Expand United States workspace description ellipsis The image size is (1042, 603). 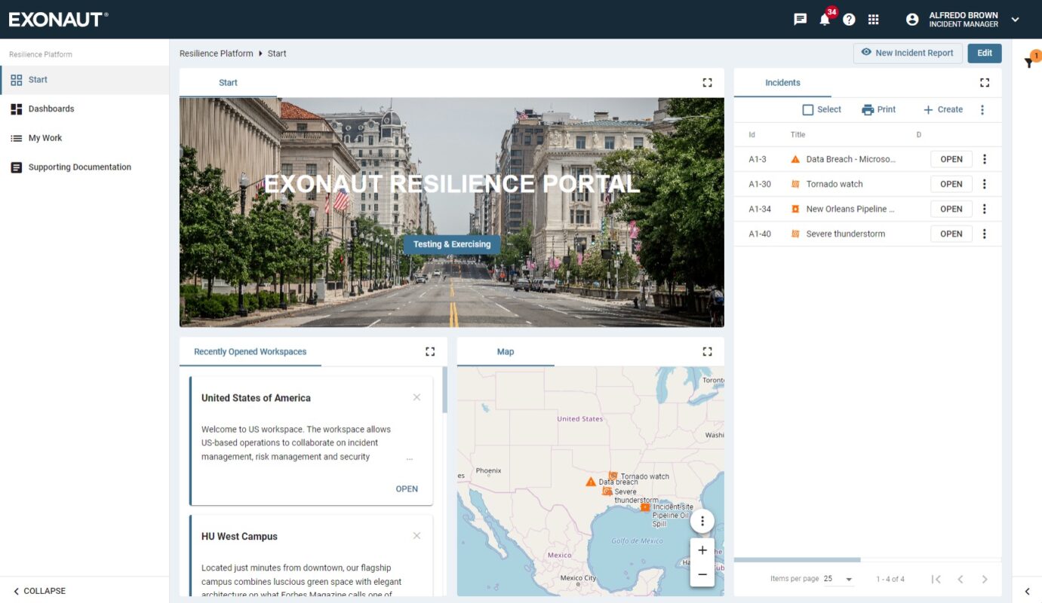point(410,458)
